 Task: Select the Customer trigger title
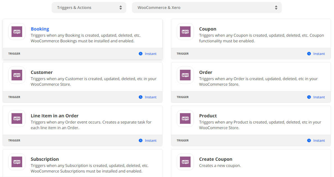pyautogui.click(x=42, y=72)
